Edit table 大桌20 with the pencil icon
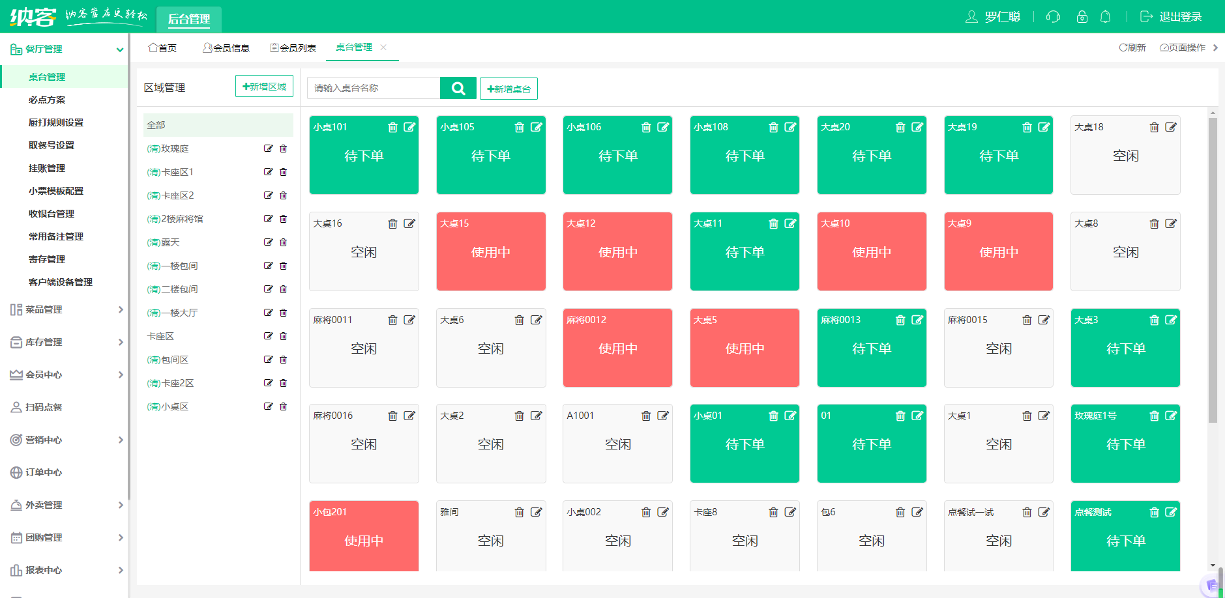1225x598 pixels. coord(918,127)
